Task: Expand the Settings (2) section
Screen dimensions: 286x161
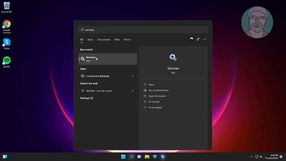Action: coord(87,98)
